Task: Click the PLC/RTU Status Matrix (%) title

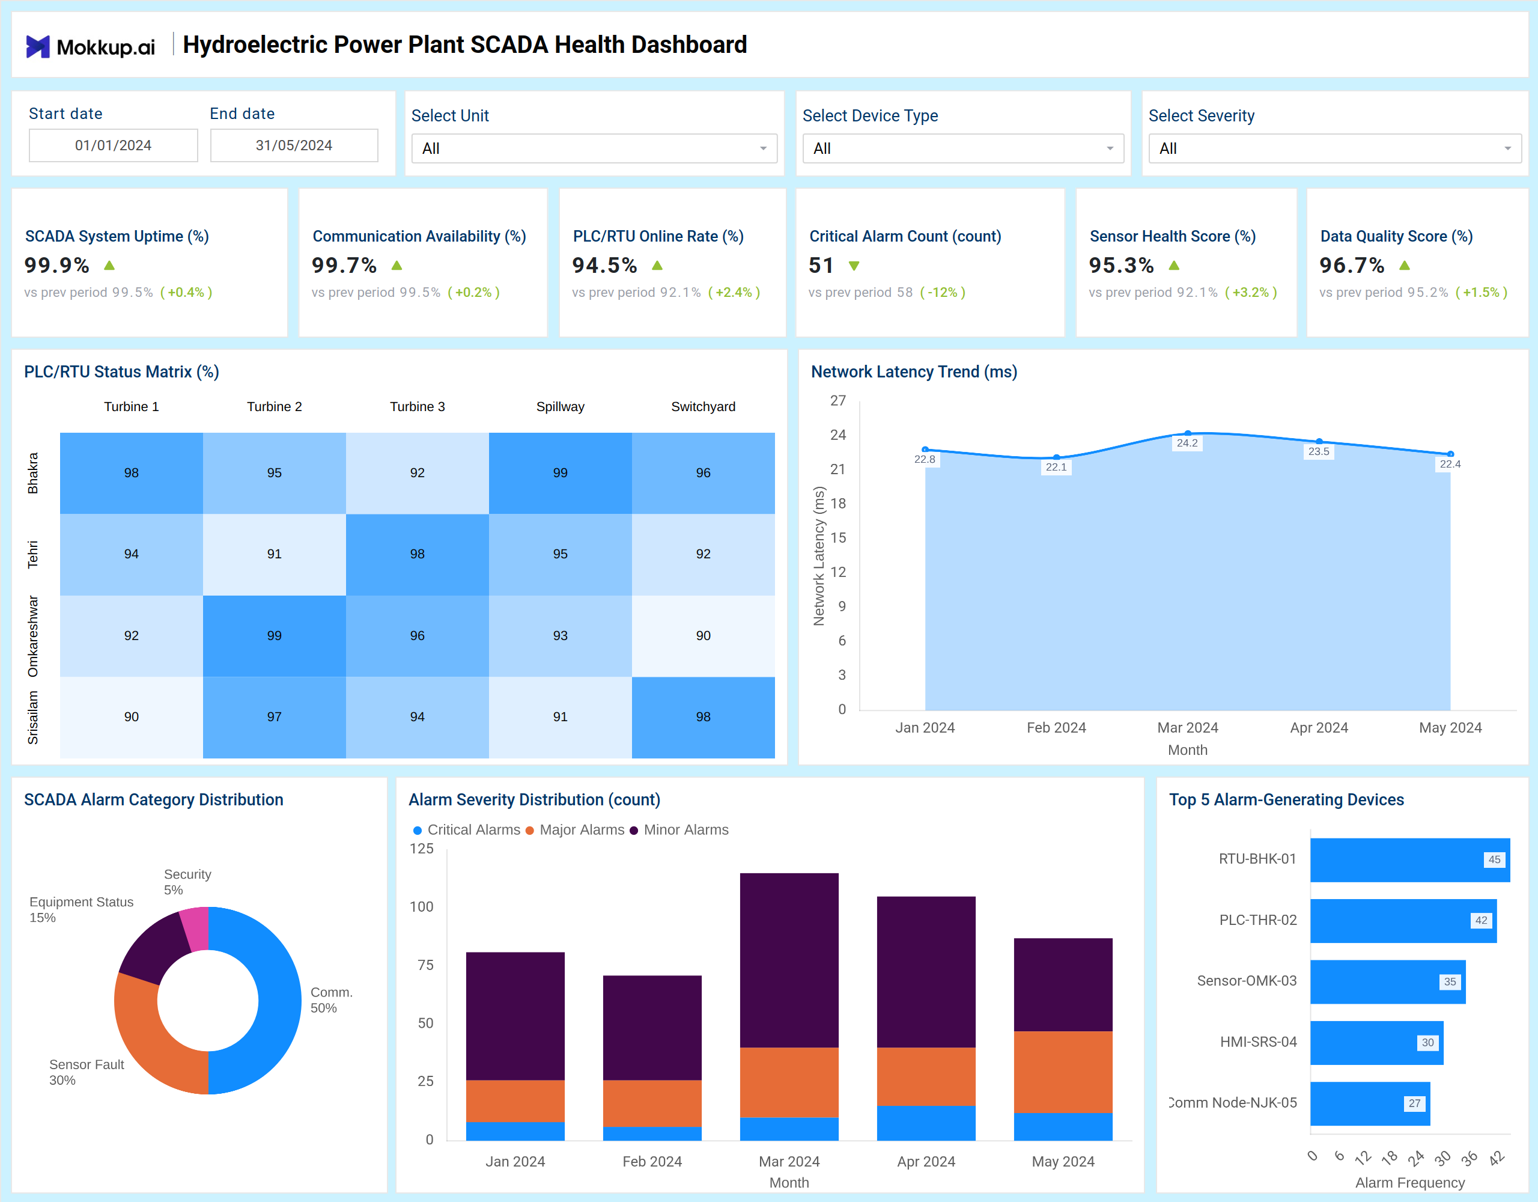Action: coord(122,372)
